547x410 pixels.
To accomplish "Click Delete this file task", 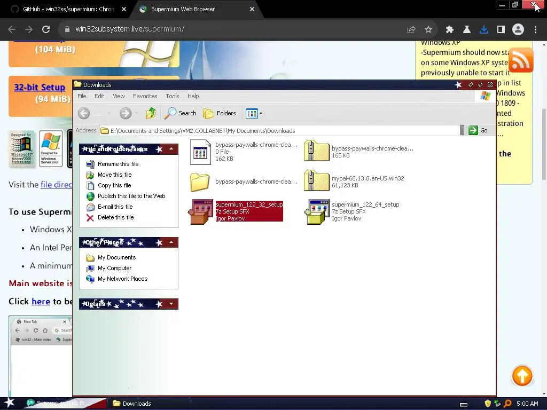I will (115, 218).
